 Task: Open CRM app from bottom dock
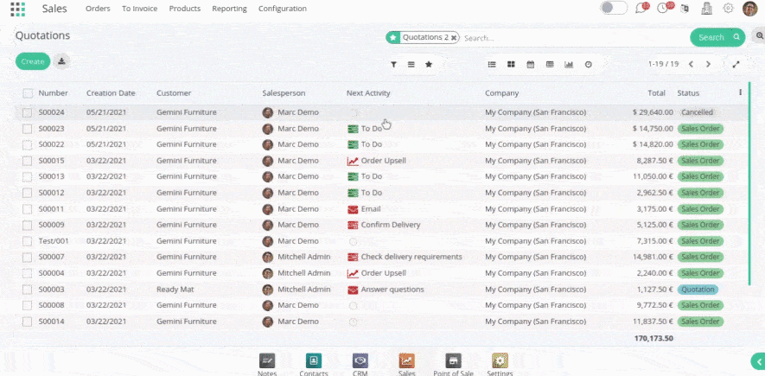click(x=360, y=361)
